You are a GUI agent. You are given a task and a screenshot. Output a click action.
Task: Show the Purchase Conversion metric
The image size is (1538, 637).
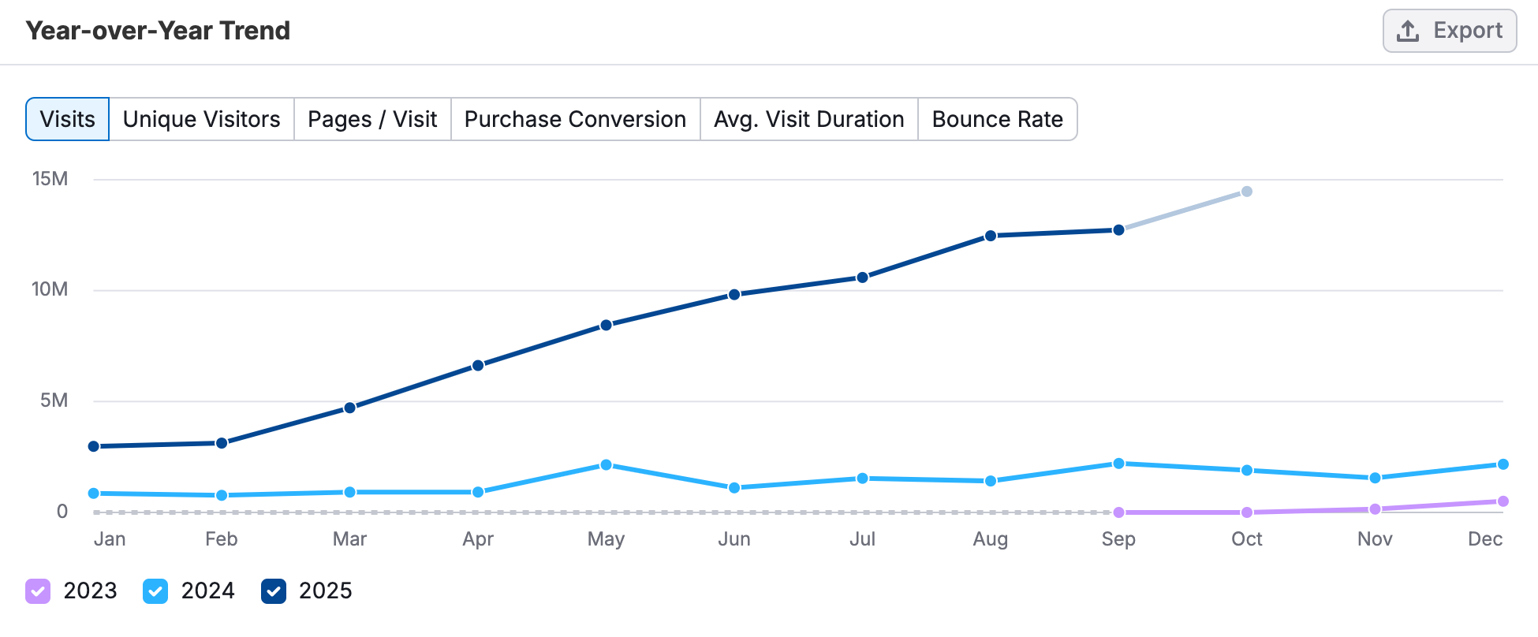click(575, 119)
